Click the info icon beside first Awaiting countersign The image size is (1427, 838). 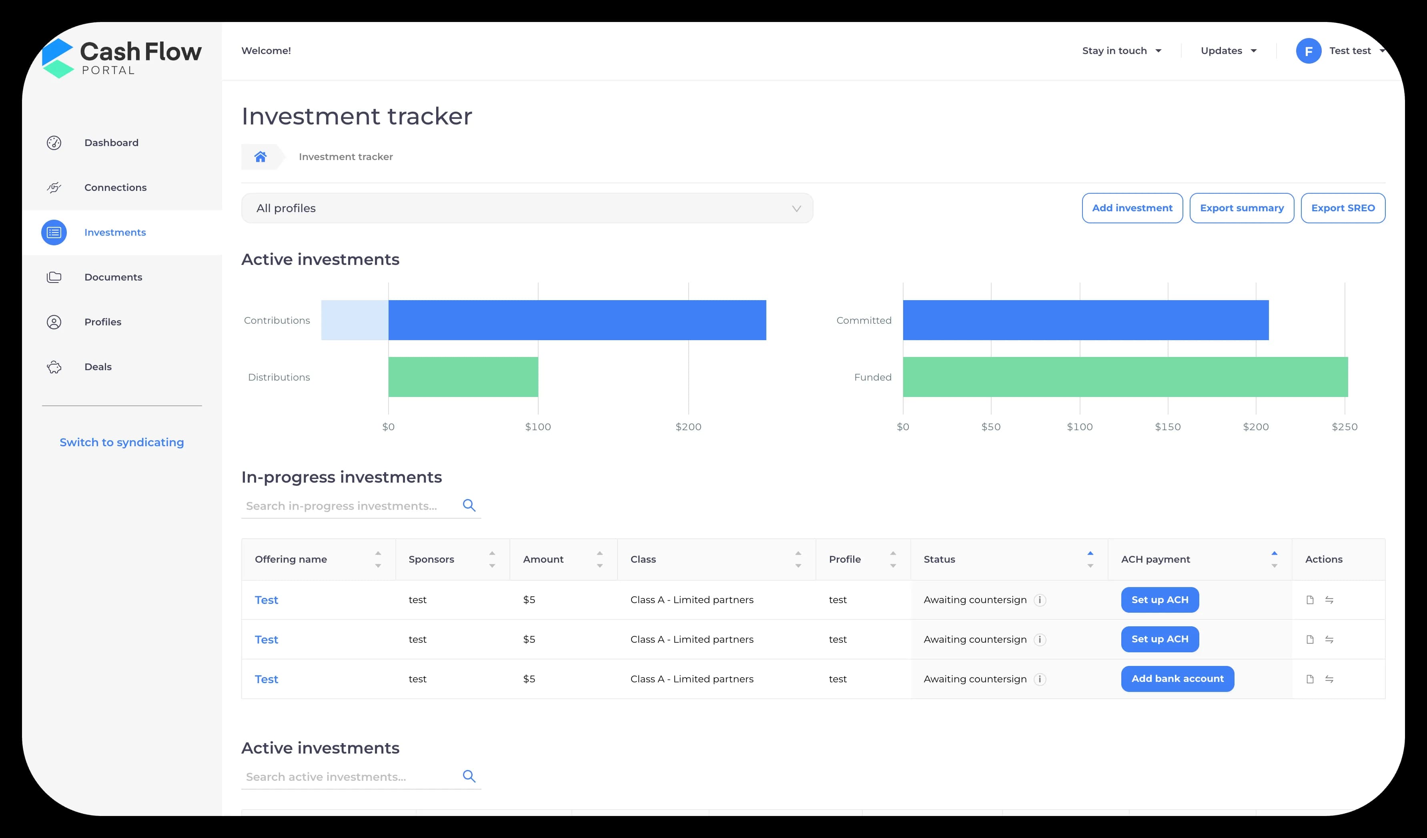(1040, 599)
